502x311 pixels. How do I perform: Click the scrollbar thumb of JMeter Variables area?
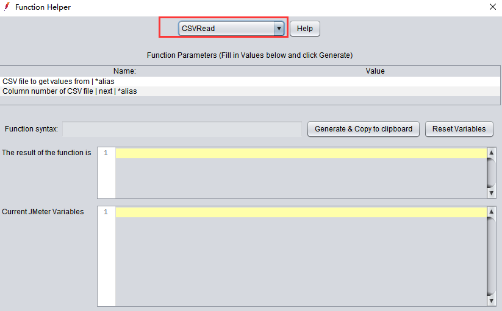pyautogui.click(x=492, y=256)
